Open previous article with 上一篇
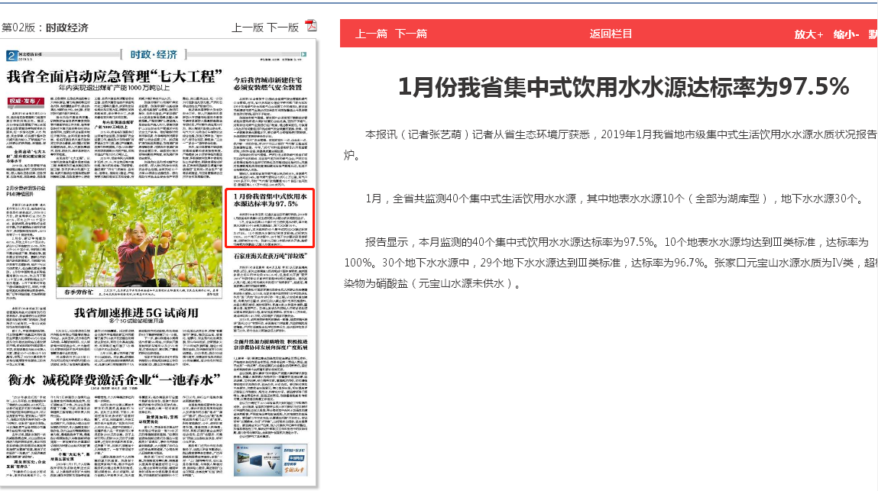Viewport: 878px width, 491px height. [x=372, y=34]
